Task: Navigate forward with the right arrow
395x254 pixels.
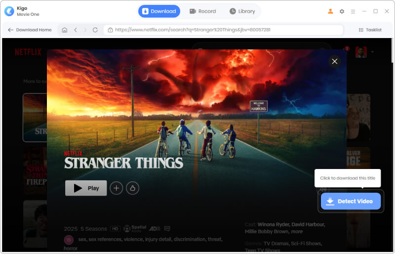Action: (x=85, y=30)
